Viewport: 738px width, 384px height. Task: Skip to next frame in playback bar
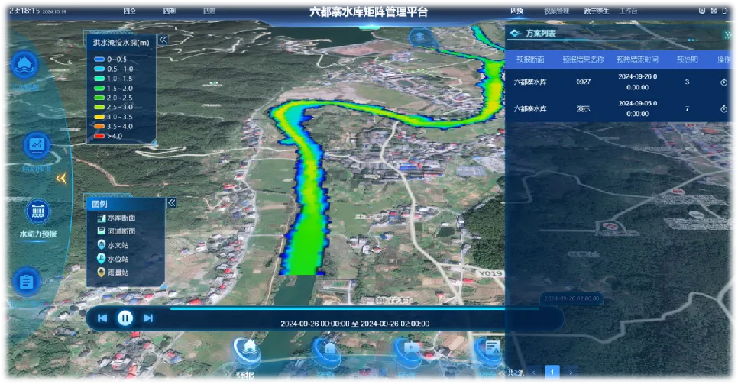coord(148,318)
